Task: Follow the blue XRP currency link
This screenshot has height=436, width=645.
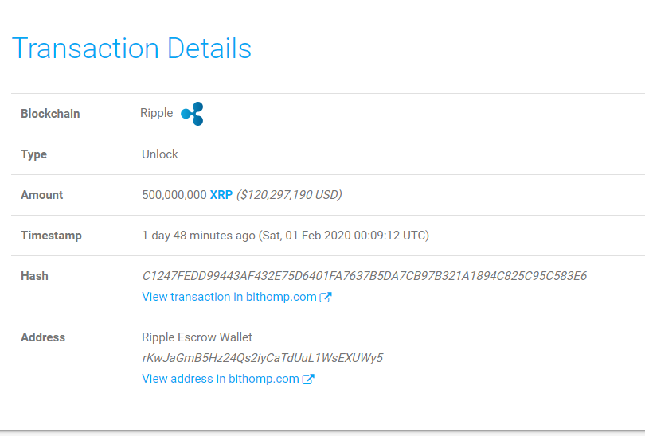Action: point(221,195)
